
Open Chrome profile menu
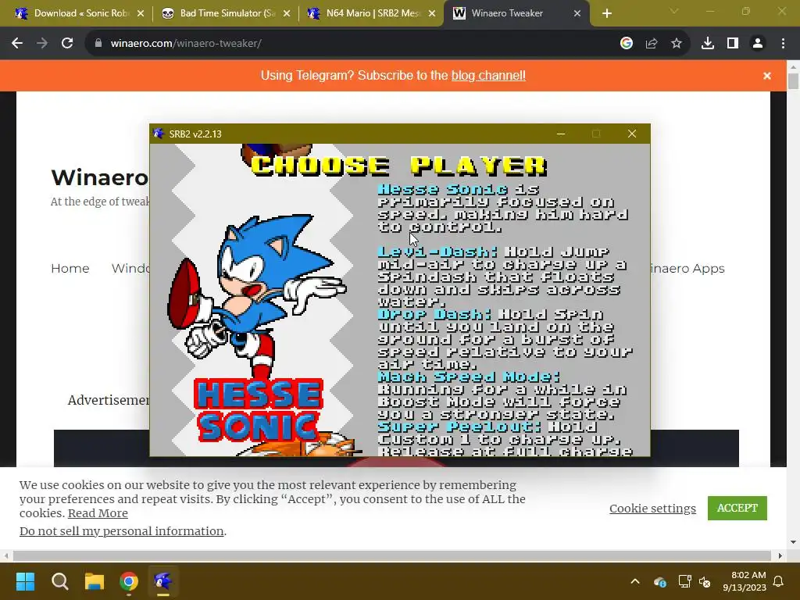pyautogui.click(x=758, y=44)
